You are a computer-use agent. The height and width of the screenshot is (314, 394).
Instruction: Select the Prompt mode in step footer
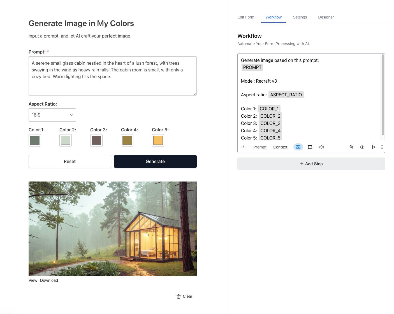[260, 147]
